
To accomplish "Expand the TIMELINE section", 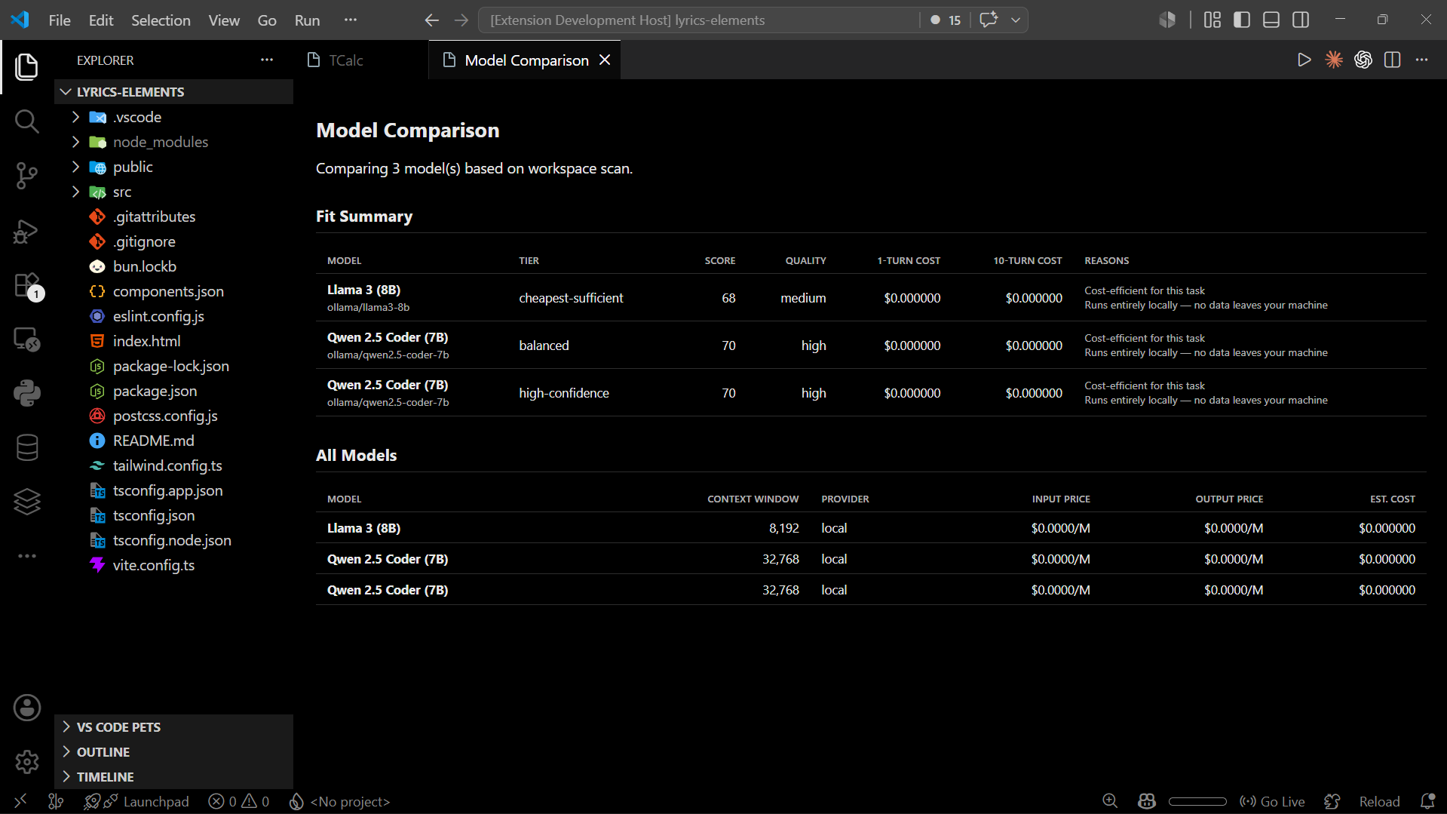I will 173,777.
